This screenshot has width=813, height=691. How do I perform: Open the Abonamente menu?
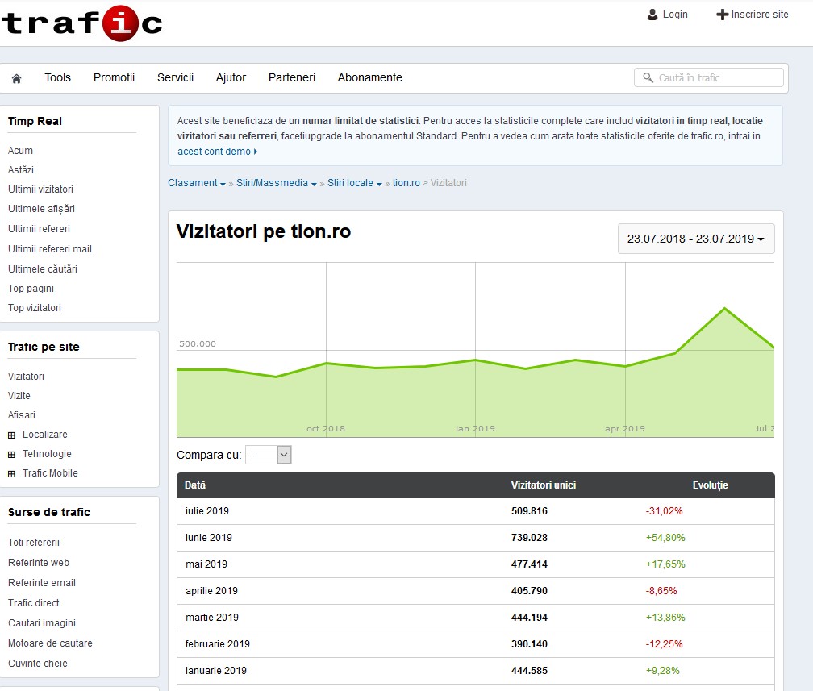tap(369, 77)
